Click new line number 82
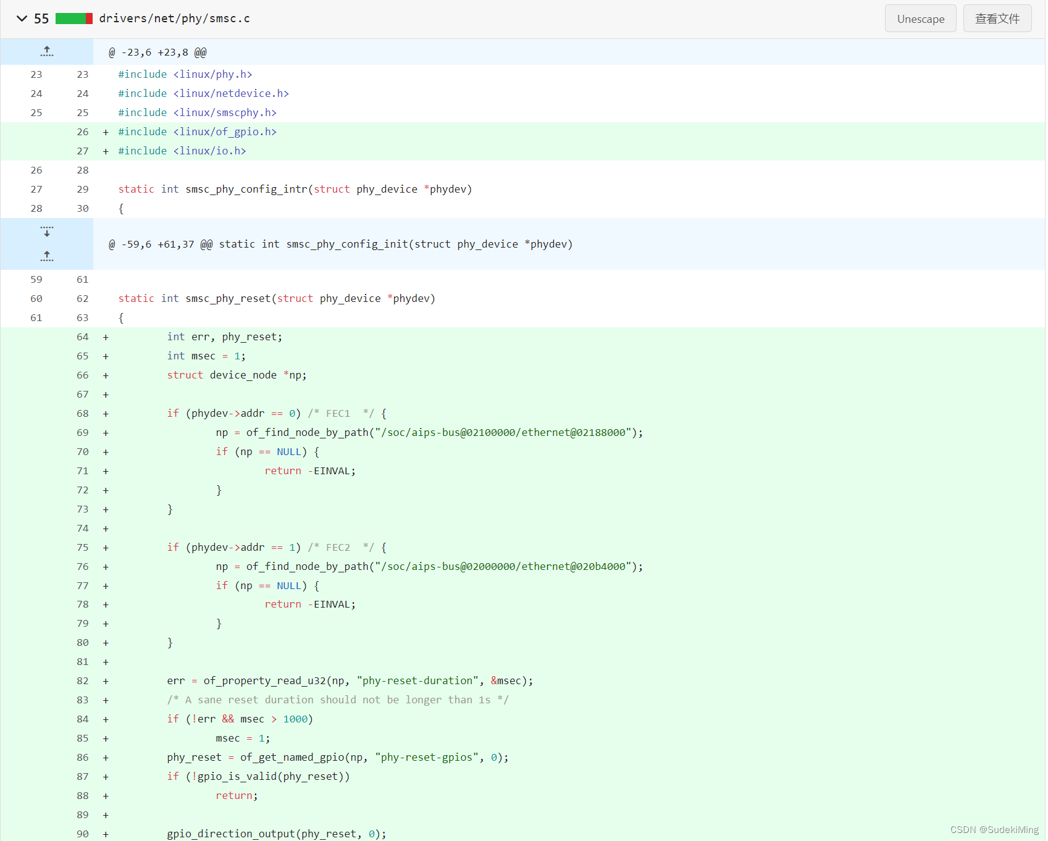1048x841 pixels. tap(83, 680)
